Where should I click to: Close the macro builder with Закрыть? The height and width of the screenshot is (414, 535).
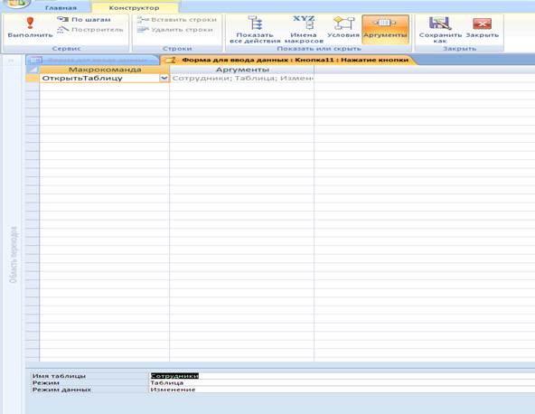click(x=482, y=27)
